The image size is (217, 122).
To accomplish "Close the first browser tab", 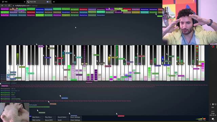I will 24,2.
